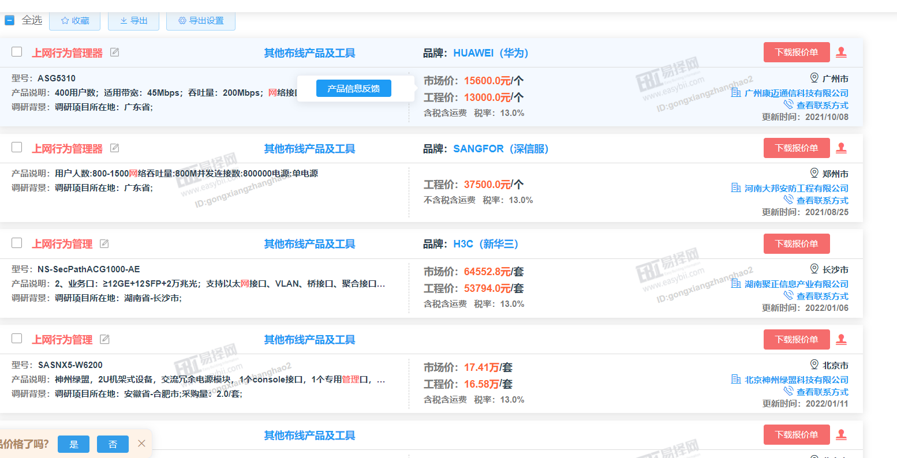Click location pin icon beside 郑州市
This screenshot has width=897, height=458.
[814, 173]
